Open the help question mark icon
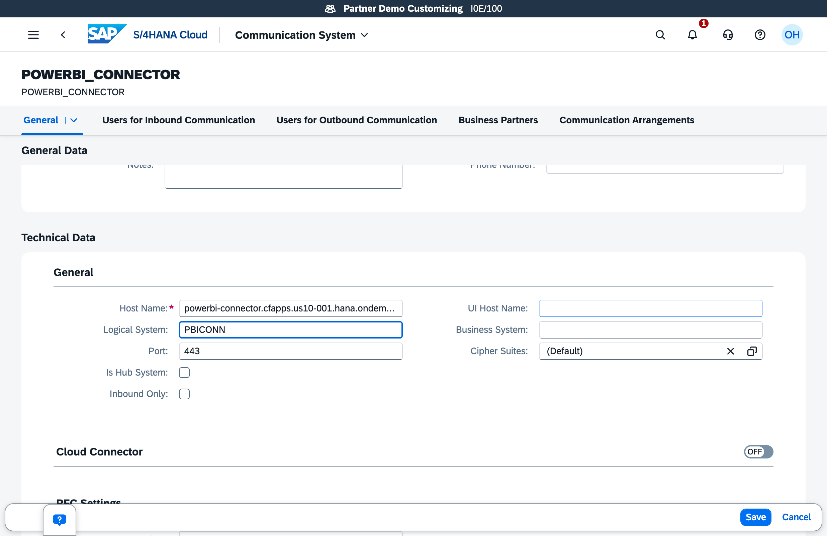Image resolution: width=827 pixels, height=536 pixels. coord(760,35)
